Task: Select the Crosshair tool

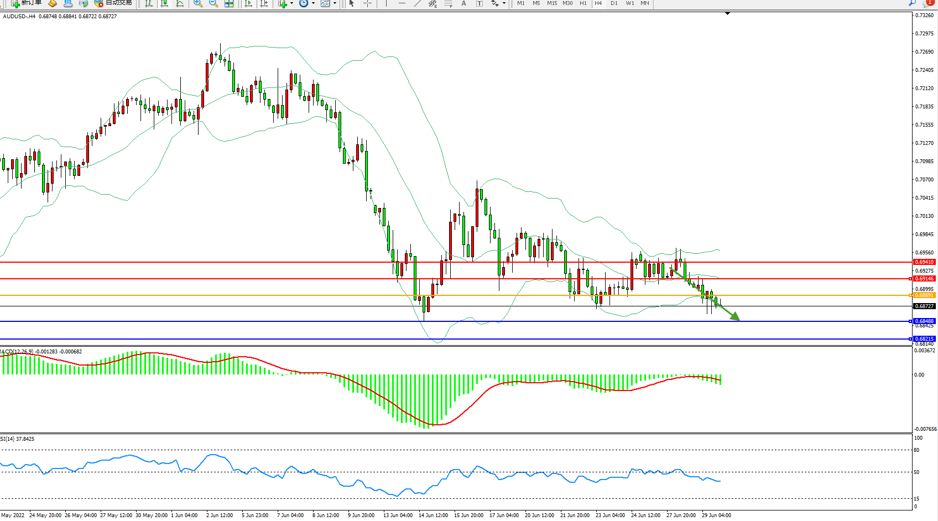Action: point(367,3)
